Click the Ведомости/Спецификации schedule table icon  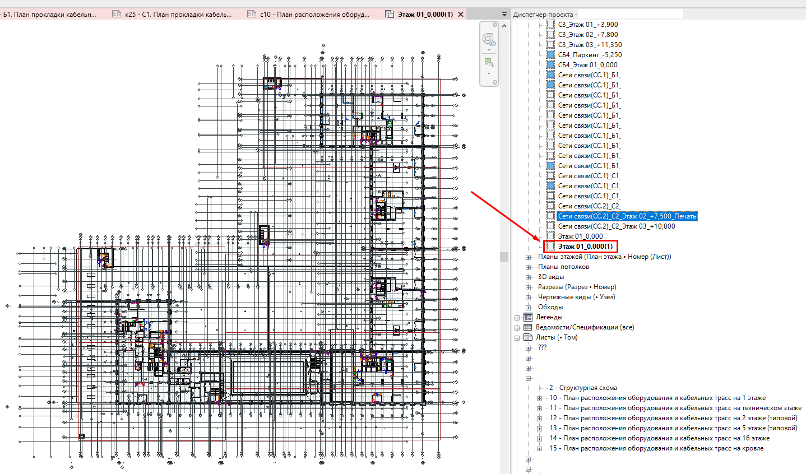(x=527, y=327)
